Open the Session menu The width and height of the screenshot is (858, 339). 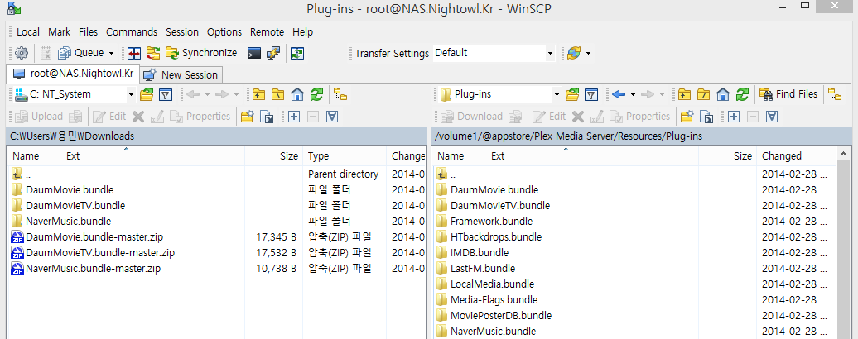pyautogui.click(x=182, y=32)
